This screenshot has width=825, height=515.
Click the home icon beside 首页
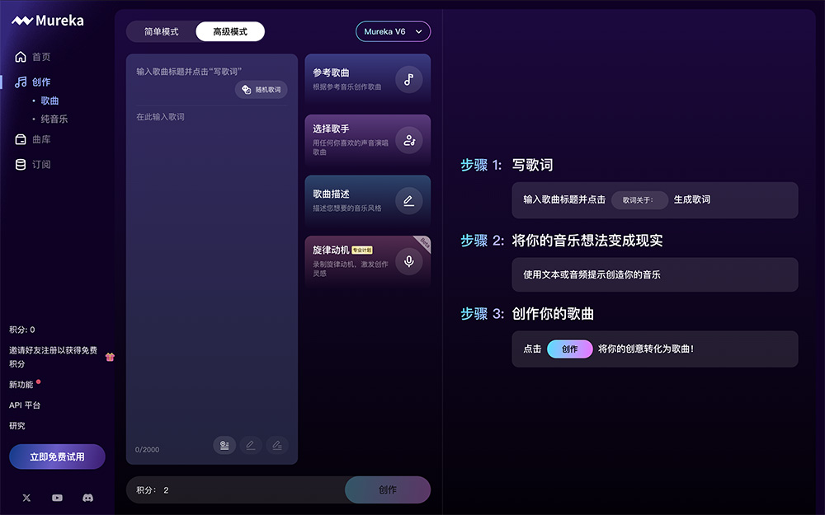click(x=21, y=57)
